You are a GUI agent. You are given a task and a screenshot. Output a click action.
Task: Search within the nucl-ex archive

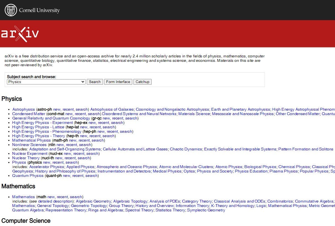[92, 154]
